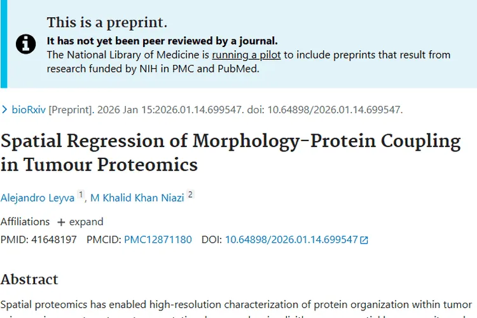The height and width of the screenshot is (318, 477).
Task: Click the "[Preprint]" text in the citation line
Action: 71,109
